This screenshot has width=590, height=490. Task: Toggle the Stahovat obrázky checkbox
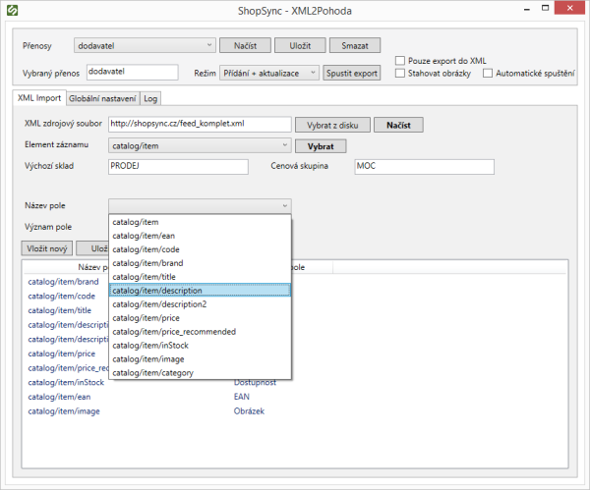(x=399, y=73)
